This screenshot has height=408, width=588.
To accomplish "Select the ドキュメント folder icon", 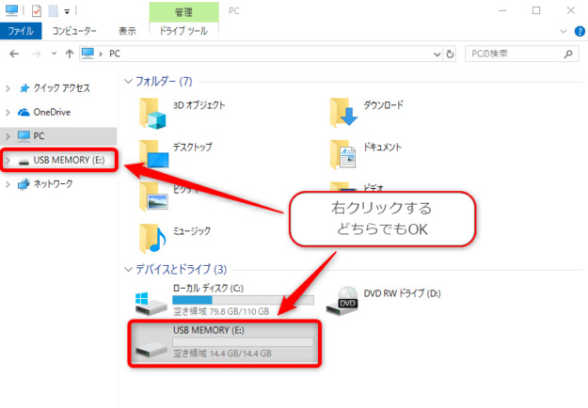I will tap(342, 154).
